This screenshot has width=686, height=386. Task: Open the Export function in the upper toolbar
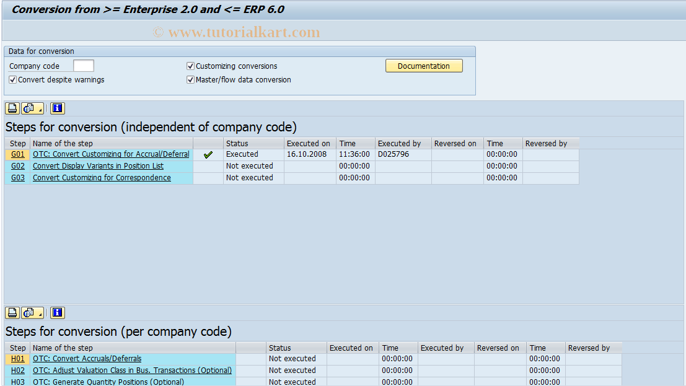[x=28, y=108]
